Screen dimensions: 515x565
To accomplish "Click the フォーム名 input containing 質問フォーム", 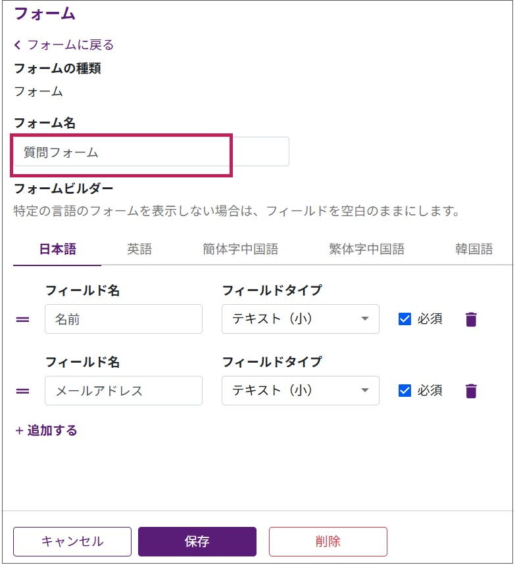I will [x=151, y=152].
